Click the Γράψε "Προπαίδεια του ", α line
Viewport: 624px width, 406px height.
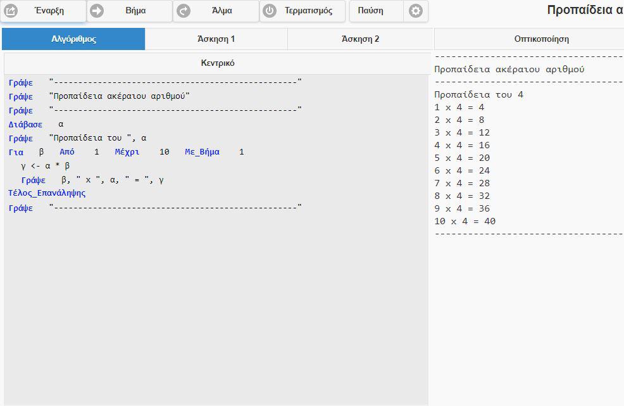pos(78,138)
